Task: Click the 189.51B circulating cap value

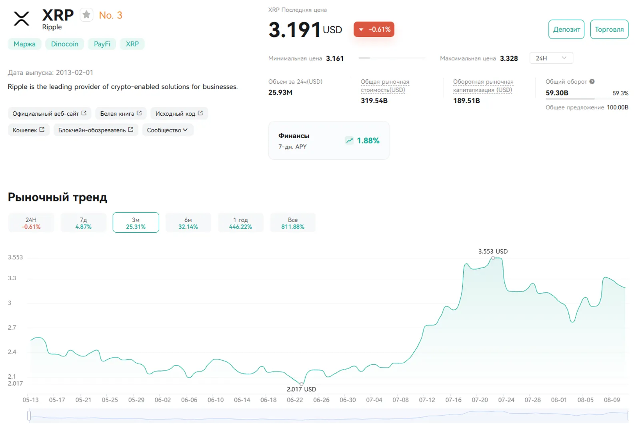Action: click(x=466, y=101)
